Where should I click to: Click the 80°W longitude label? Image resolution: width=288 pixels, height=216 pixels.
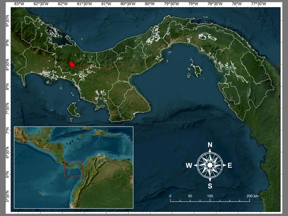pos(149,4)
